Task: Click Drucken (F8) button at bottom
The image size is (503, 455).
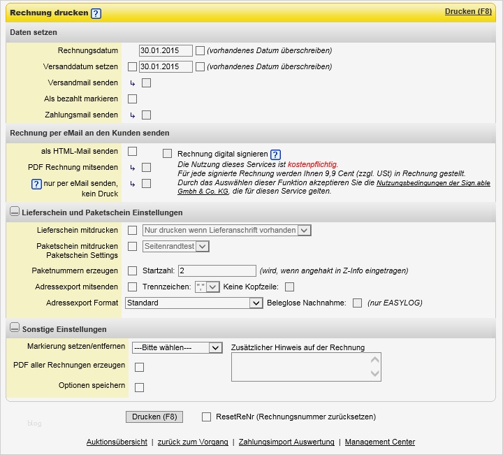Action: point(154,417)
